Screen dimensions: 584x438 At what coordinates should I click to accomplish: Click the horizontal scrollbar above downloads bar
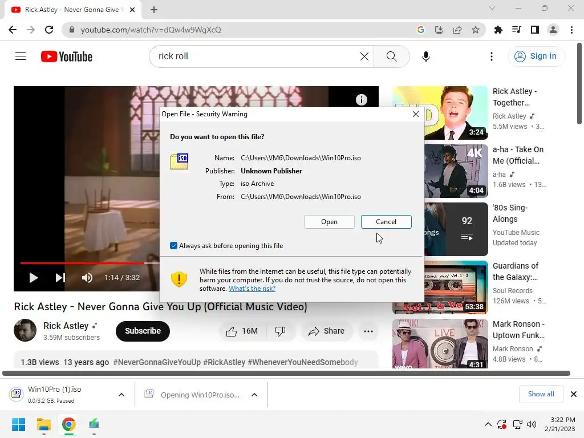click(286, 373)
